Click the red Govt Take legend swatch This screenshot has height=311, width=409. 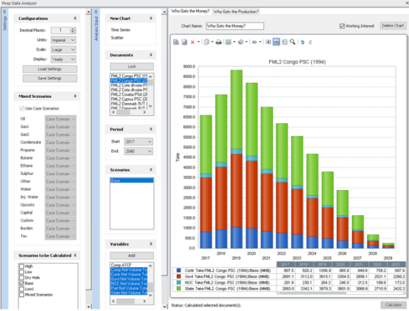point(179,276)
